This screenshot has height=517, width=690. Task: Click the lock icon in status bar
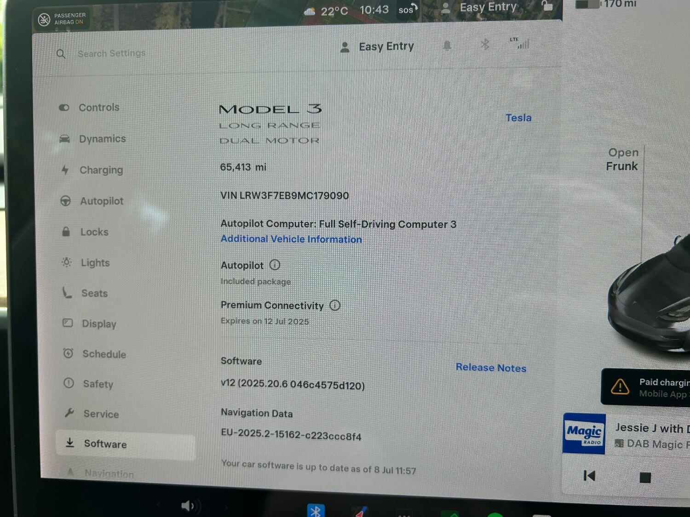[x=546, y=6]
